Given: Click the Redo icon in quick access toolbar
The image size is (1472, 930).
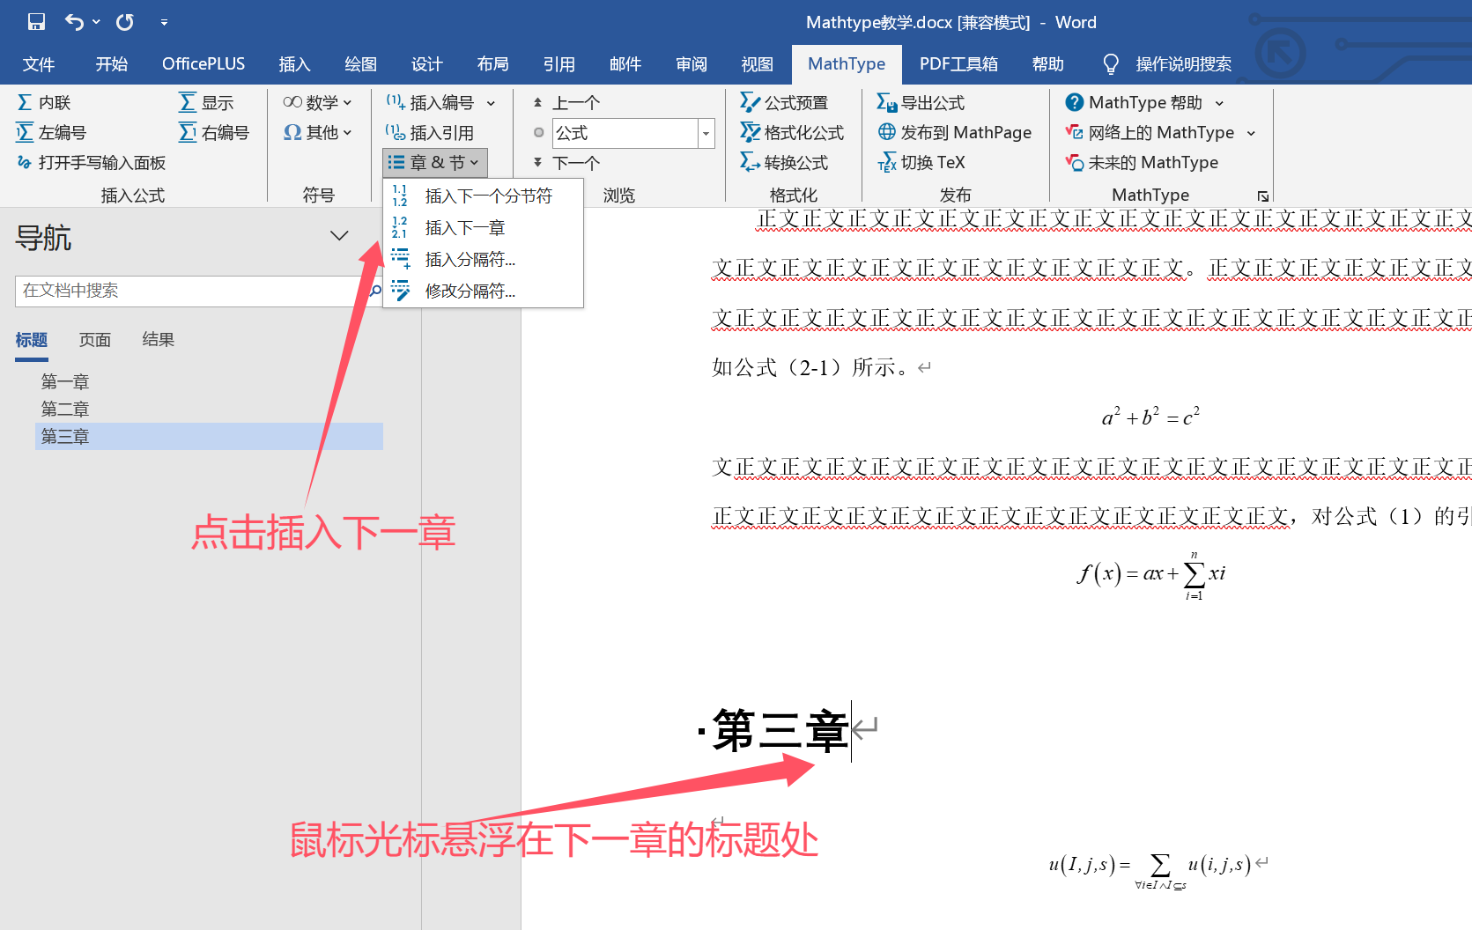Looking at the screenshot, I should [x=125, y=22].
